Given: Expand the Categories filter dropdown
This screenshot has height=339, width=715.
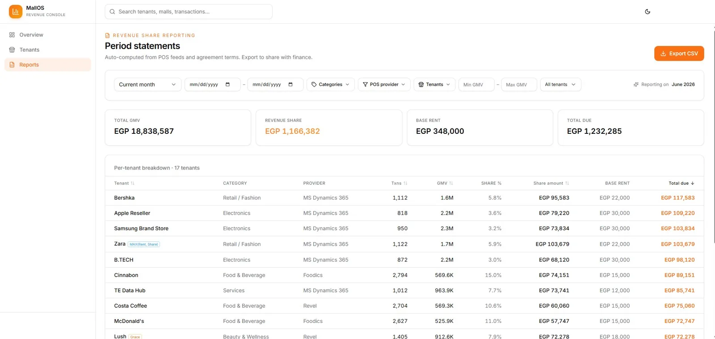Looking at the screenshot, I should coord(330,84).
